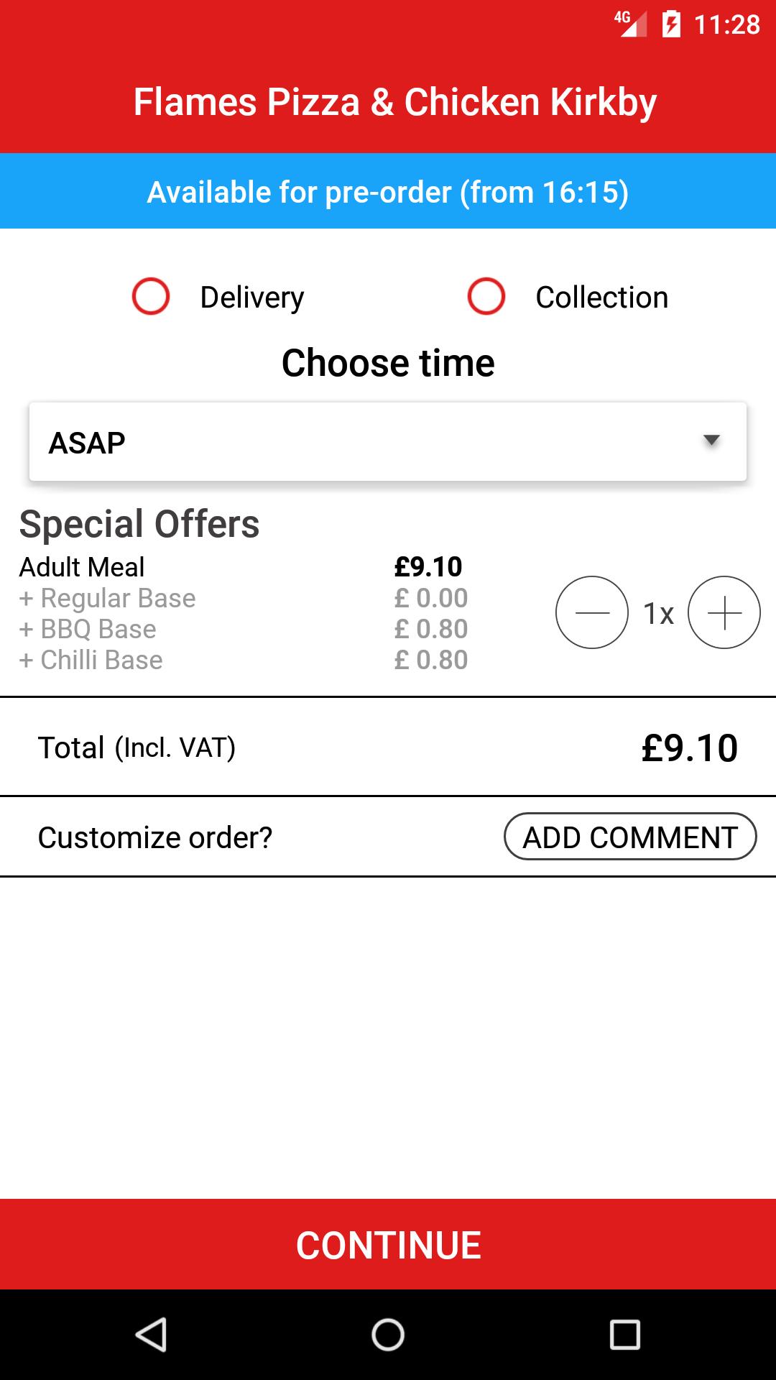Viewport: 776px width, 1380px height.
Task: Tap the red CONTINUE button
Action: click(388, 1245)
